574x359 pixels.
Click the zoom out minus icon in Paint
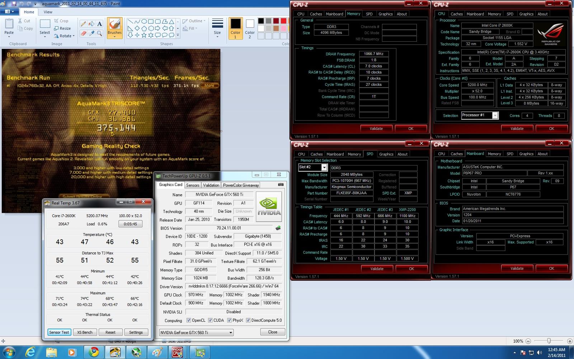[528, 341]
